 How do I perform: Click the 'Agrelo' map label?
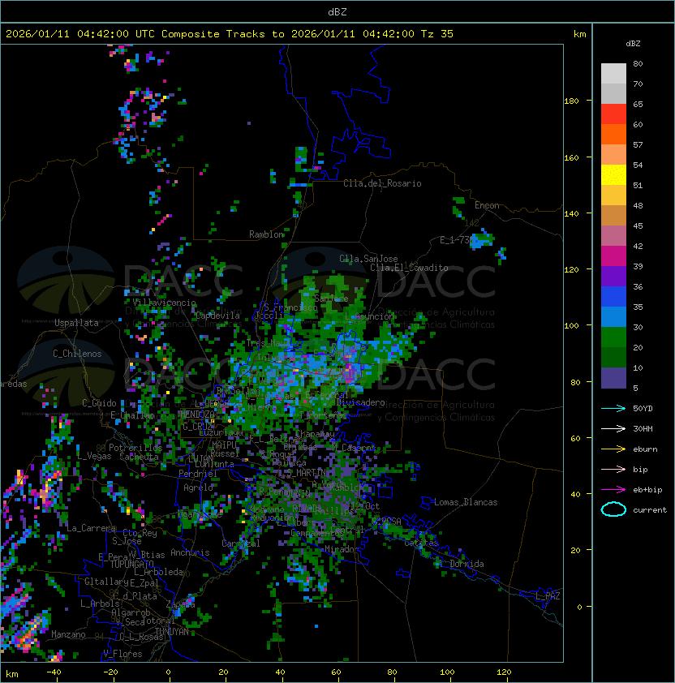198,488
